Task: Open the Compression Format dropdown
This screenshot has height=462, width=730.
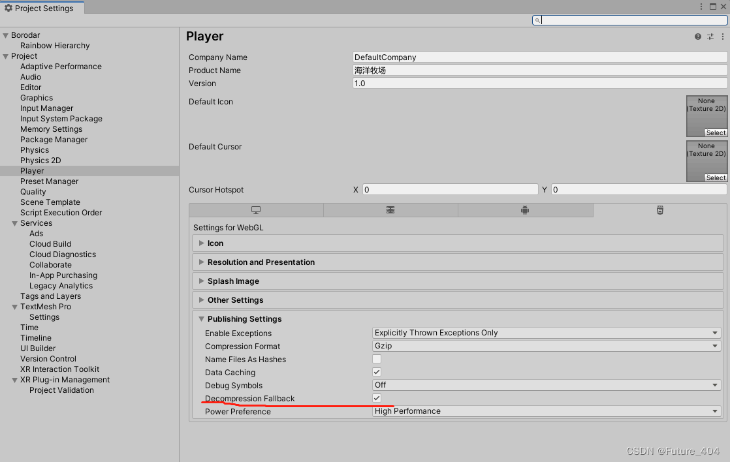Action: coord(547,346)
